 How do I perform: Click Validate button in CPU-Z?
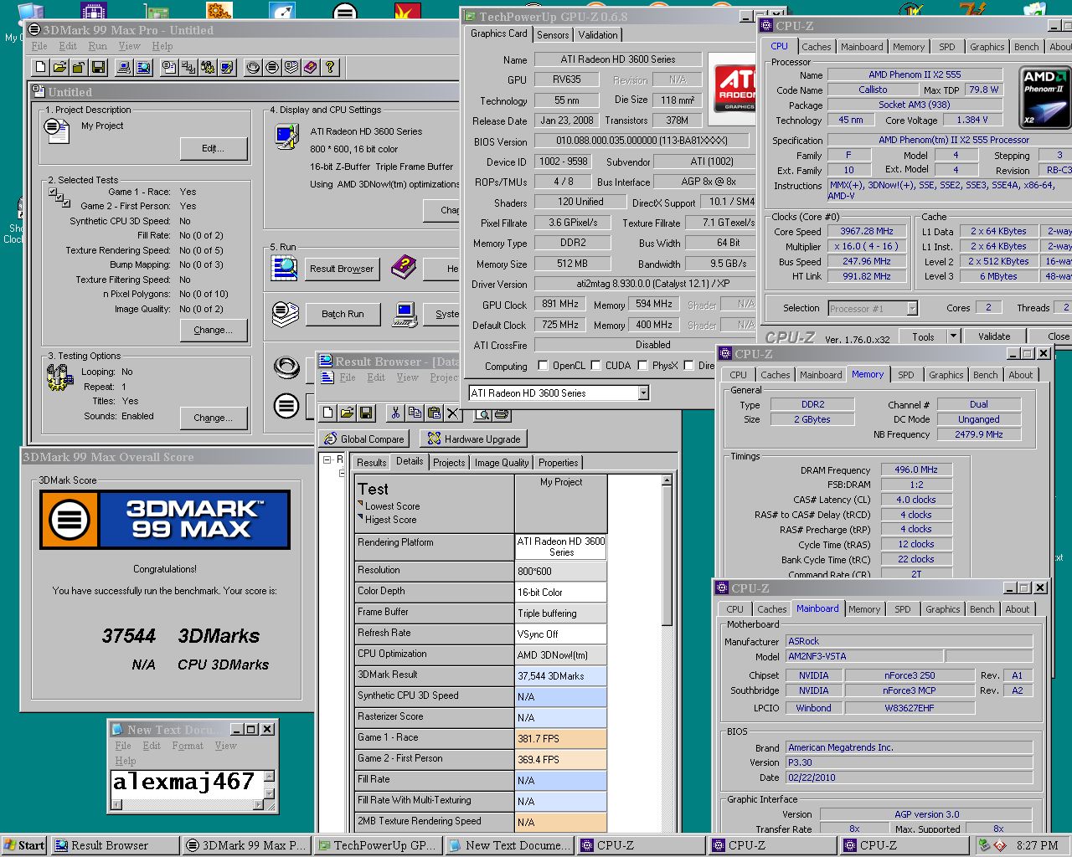[994, 336]
